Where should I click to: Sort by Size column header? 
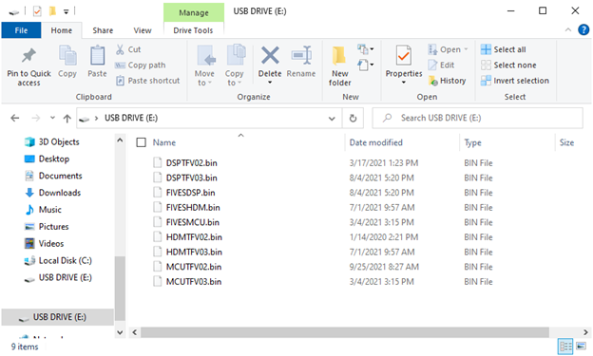click(566, 142)
